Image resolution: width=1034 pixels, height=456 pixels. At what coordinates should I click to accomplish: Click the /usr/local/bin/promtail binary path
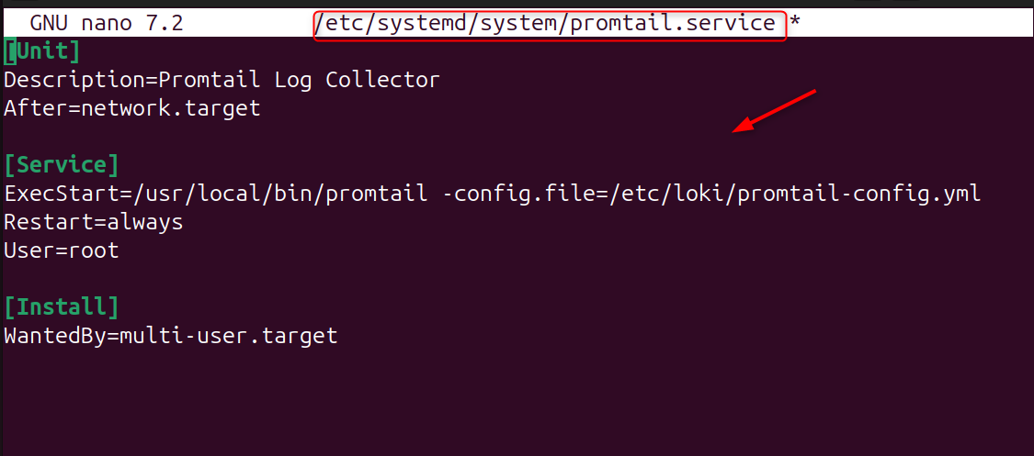tap(273, 194)
